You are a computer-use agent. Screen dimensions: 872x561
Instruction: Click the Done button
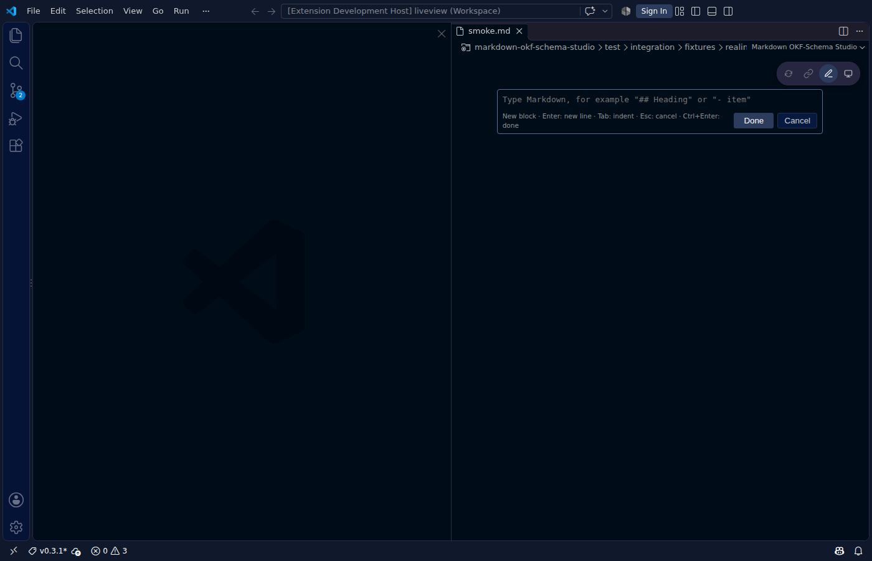tap(754, 121)
